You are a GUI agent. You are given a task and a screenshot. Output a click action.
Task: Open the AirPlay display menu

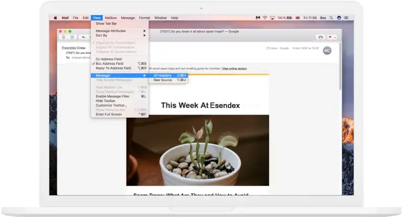point(272,18)
